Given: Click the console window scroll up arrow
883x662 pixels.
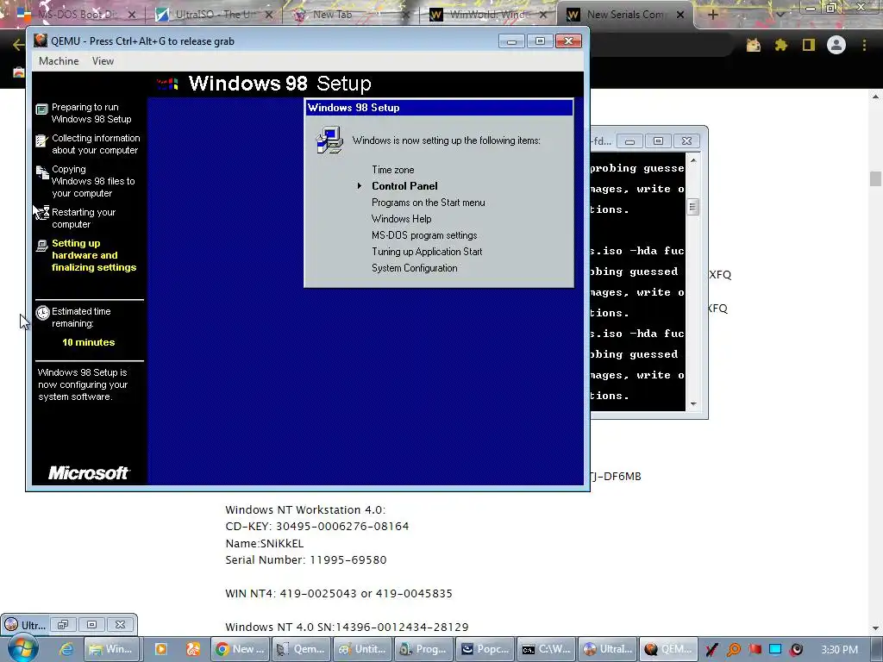Looking at the screenshot, I should click(x=693, y=160).
